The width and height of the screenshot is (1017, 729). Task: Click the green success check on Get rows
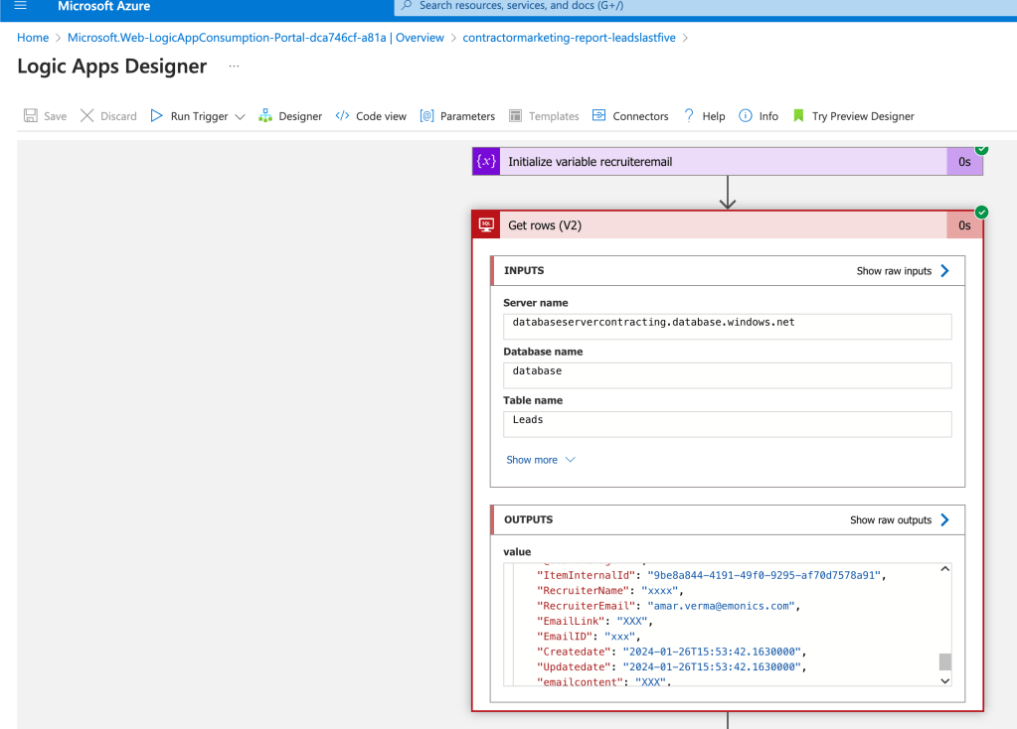[982, 212]
